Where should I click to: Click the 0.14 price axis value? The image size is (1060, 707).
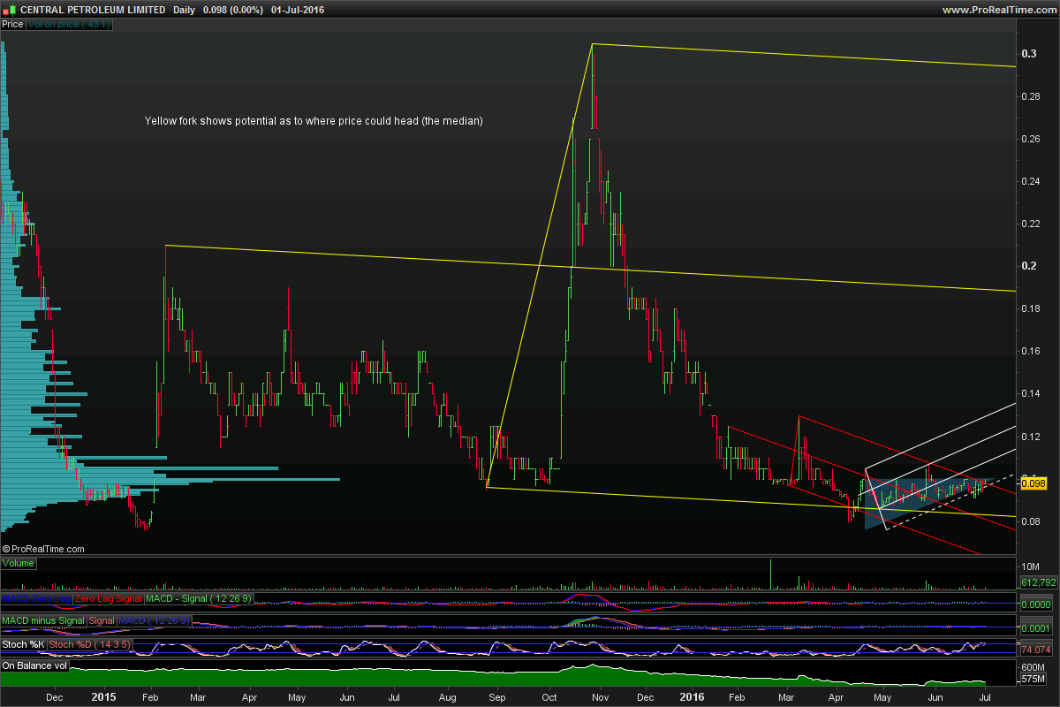pyautogui.click(x=1032, y=393)
